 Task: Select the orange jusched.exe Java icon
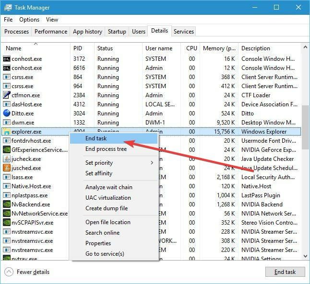click(x=7, y=168)
